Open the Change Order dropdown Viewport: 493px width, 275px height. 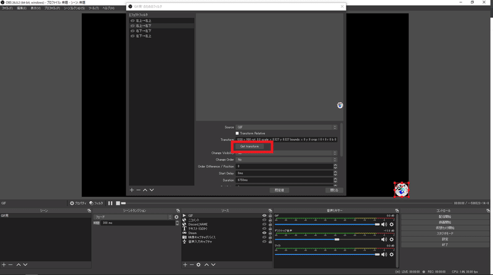287,159
